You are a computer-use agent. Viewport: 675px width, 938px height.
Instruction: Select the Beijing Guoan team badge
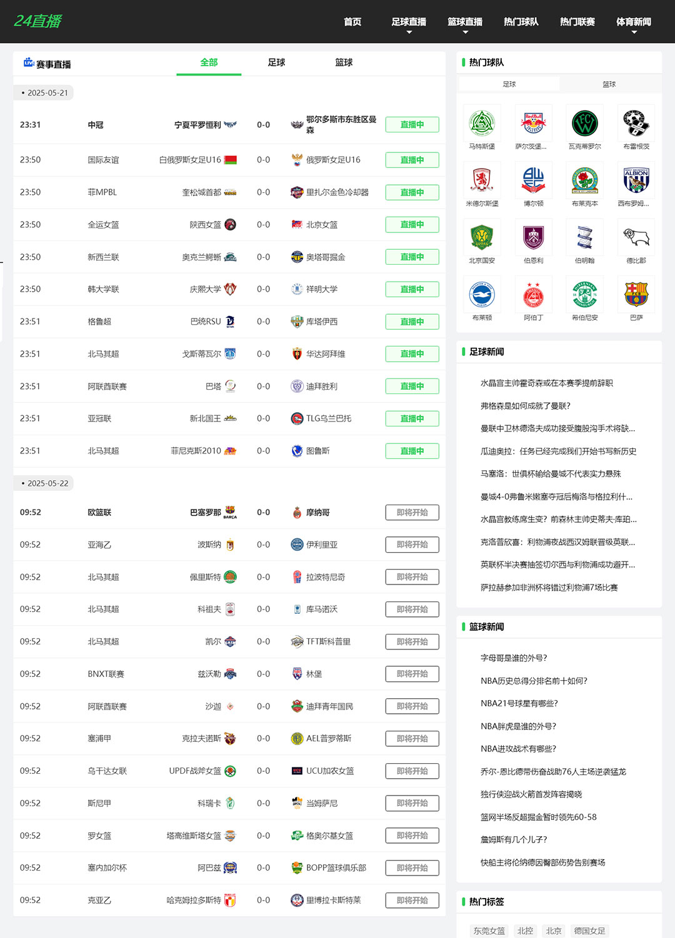point(482,237)
